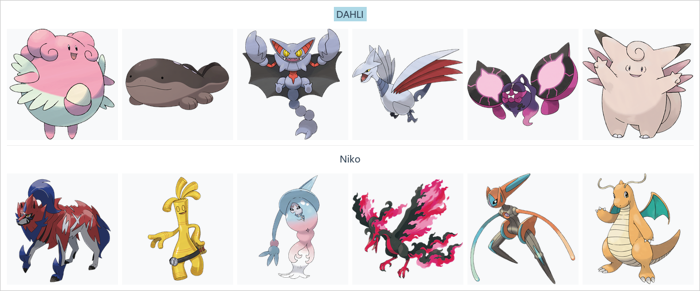Click the Zamazenta wolf picture
Viewport: 700px width, 291px height.
tap(62, 229)
